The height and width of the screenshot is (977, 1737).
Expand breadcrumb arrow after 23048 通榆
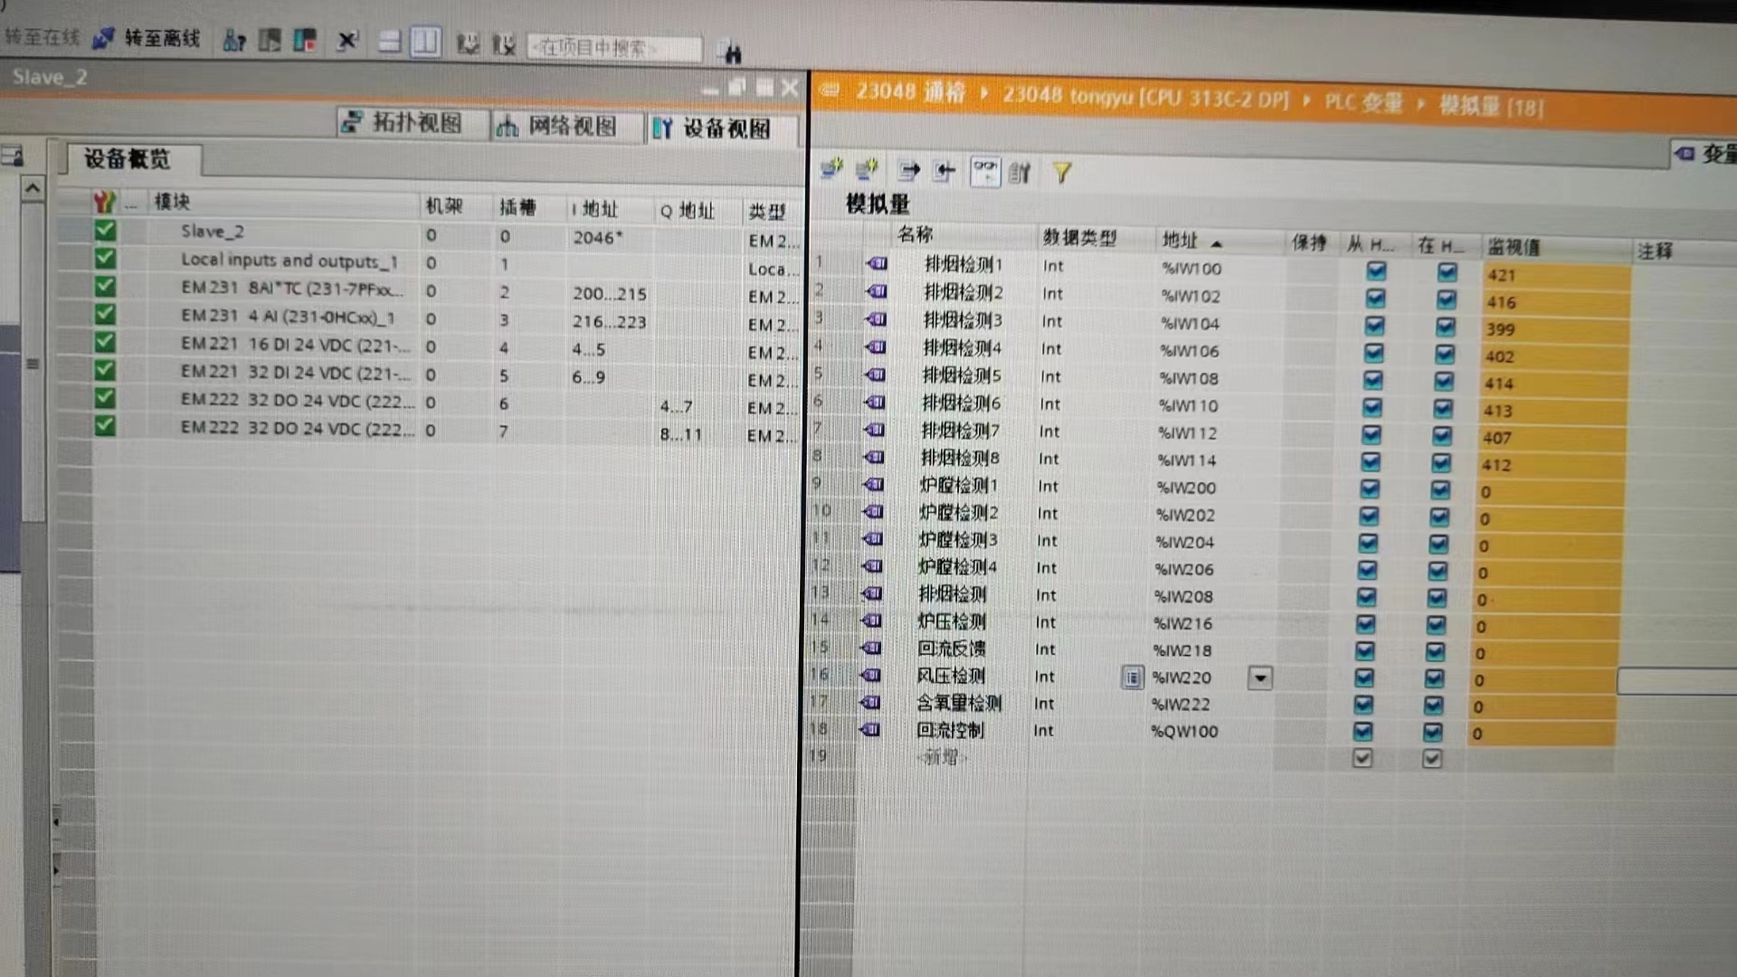click(x=983, y=92)
